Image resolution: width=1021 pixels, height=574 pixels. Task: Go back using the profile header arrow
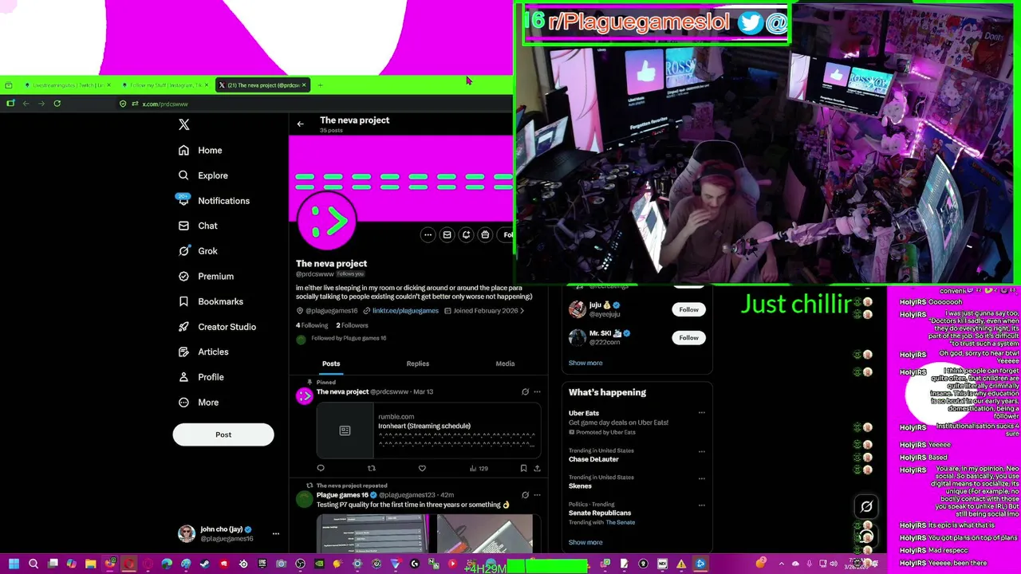[300, 124]
